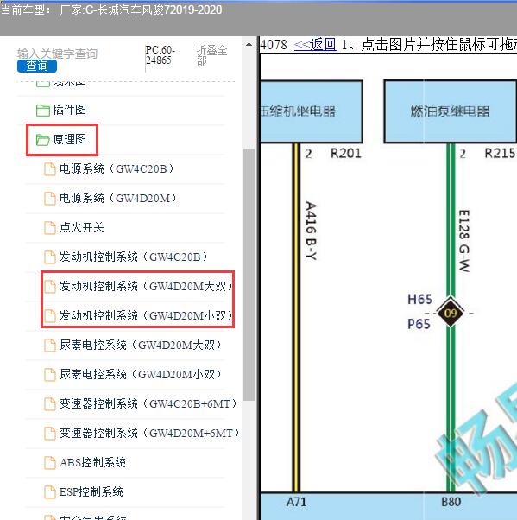Focus the 输入关键字查询 search field

point(57,54)
